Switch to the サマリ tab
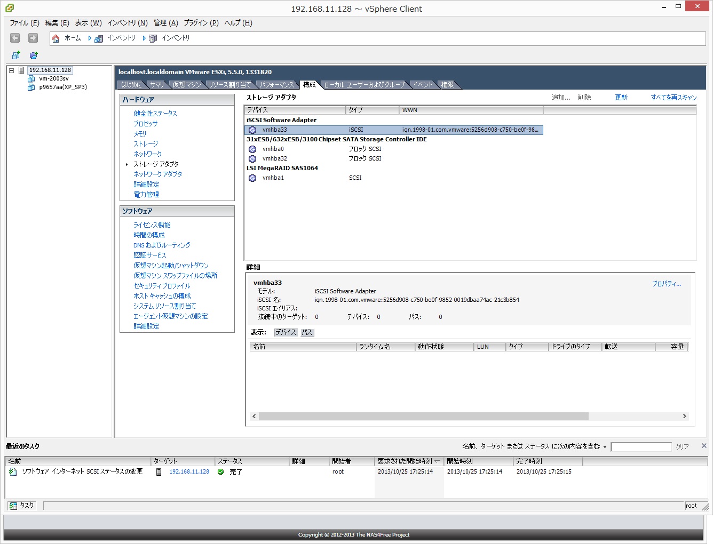The width and height of the screenshot is (713, 544). [x=157, y=85]
